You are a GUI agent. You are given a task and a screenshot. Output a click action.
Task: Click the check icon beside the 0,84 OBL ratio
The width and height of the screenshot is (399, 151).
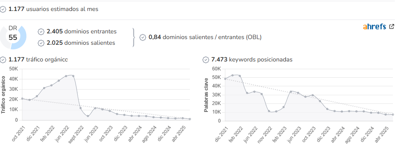pyautogui.click(x=143, y=37)
